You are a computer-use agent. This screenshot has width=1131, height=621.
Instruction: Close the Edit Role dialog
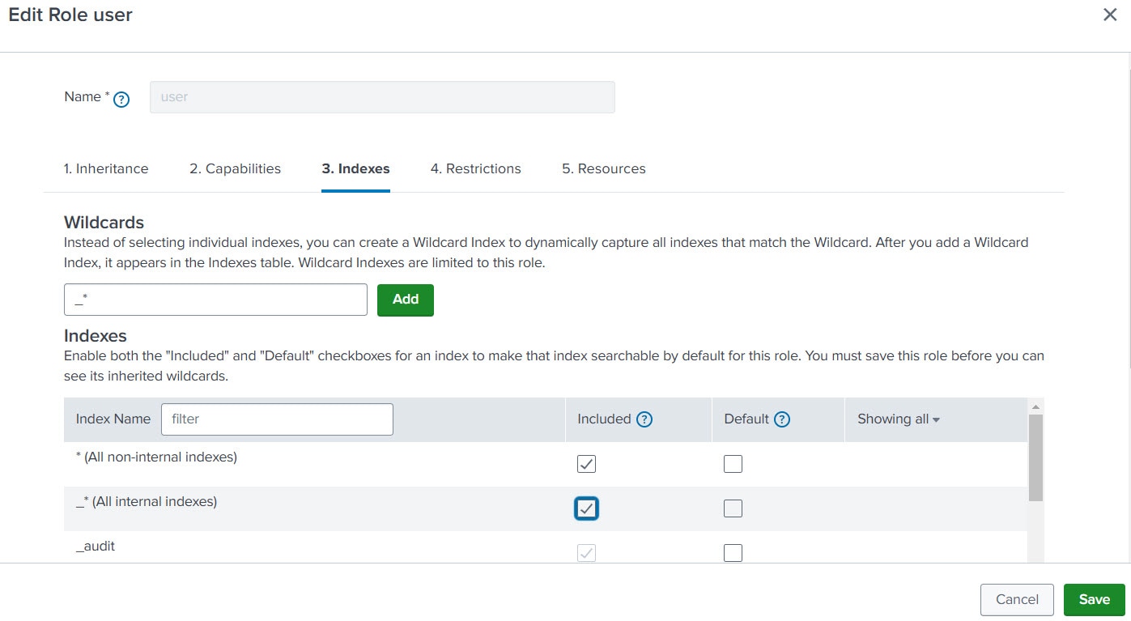[1110, 15]
